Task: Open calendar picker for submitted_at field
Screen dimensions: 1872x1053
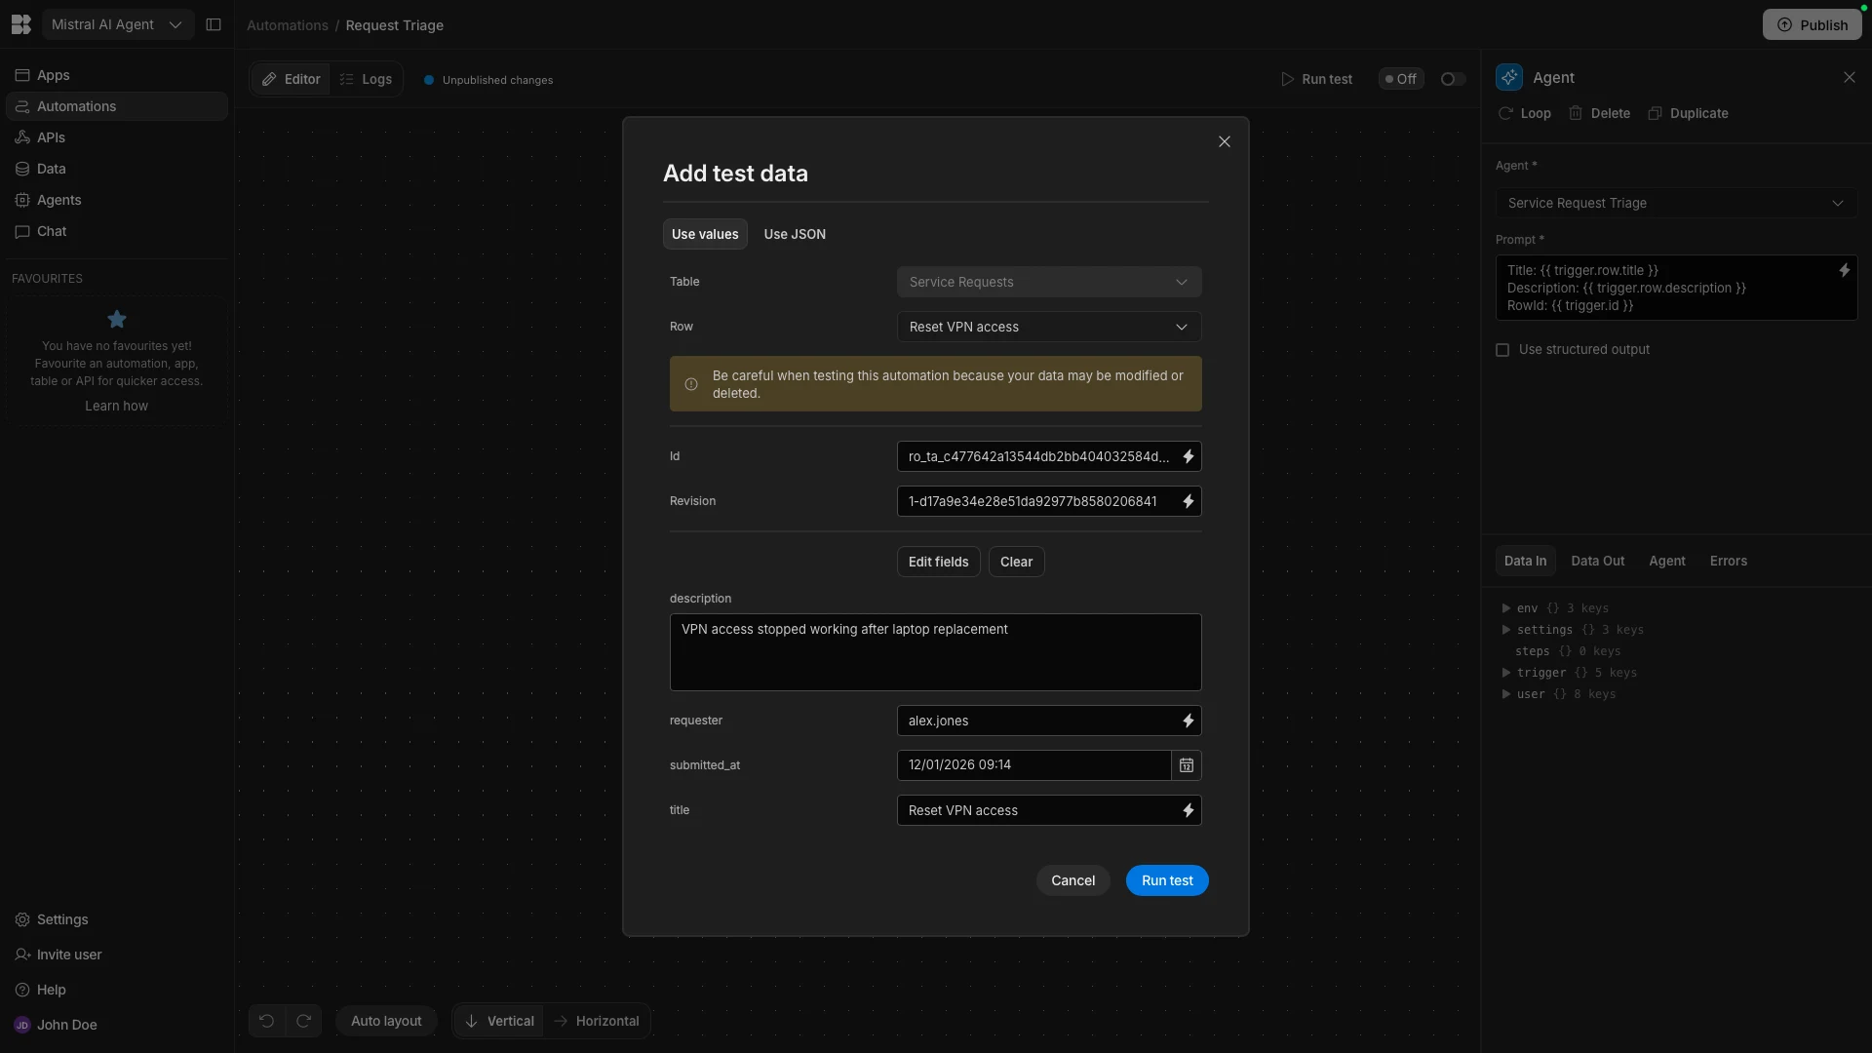Action: click(x=1187, y=765)
